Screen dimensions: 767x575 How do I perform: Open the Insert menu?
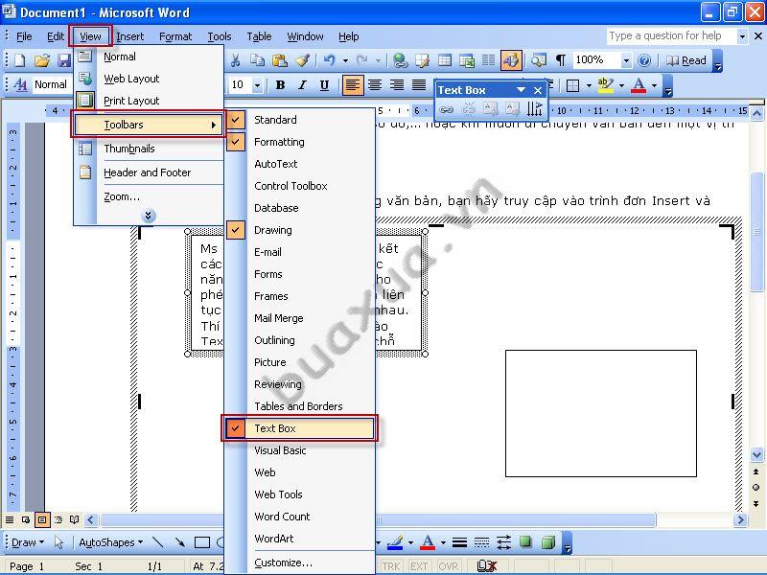(x=130, y=36)
